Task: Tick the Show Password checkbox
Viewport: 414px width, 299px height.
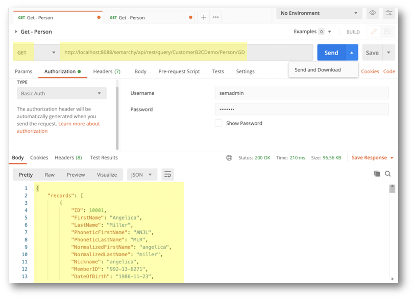Action: [x=218, y=123]
